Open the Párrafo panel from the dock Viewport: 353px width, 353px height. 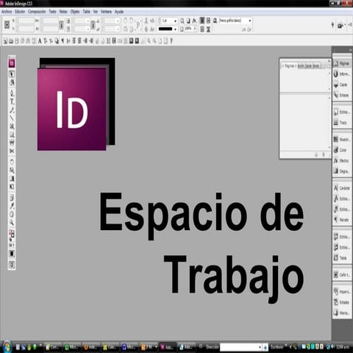(342, 220)
